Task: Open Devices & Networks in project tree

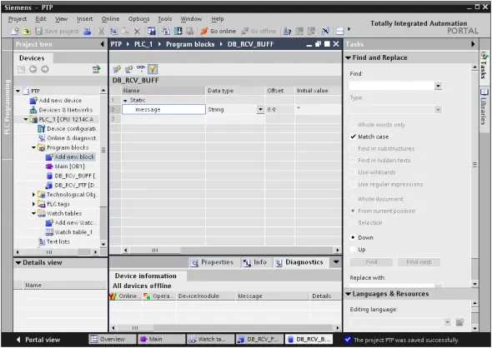Action: coord(65,110)
